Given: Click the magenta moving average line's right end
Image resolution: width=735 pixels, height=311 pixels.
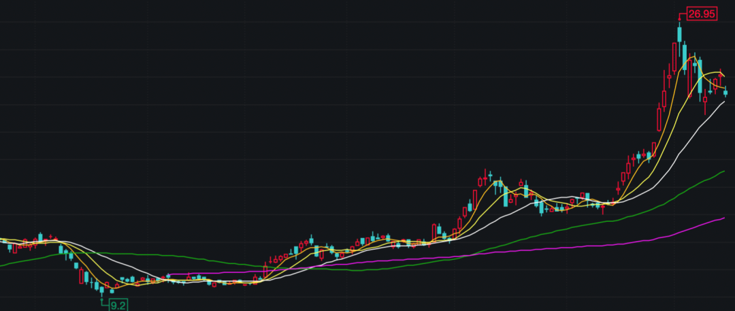Looking at the screenshot, I should [x=724, y=218].
